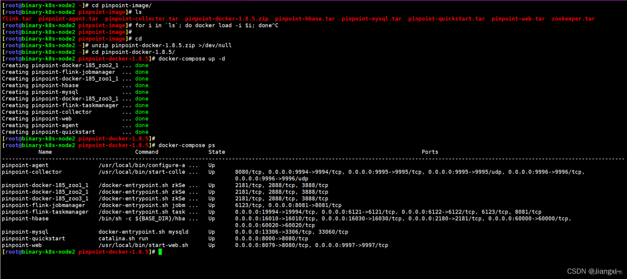The image size is (627, 279).
Task: Click the unzip pinpoint-docker-1.8.5.zip command
Action: pyautogui.click(x=162, y=45)
